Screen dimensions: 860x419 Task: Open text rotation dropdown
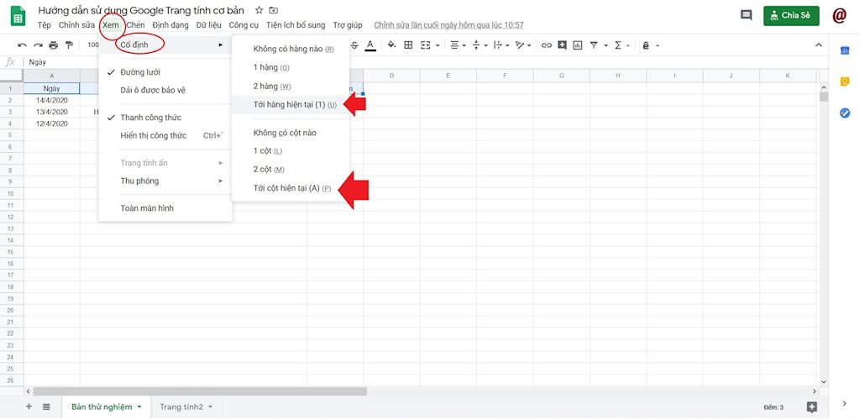click(522, 45)
